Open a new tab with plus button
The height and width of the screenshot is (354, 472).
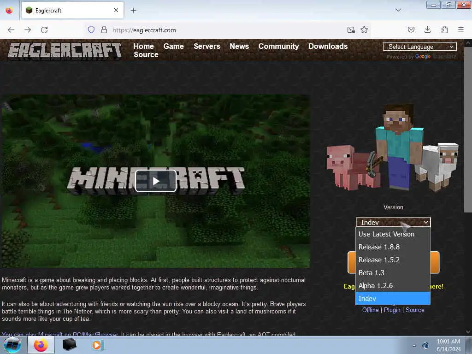(x=133, y=11)
